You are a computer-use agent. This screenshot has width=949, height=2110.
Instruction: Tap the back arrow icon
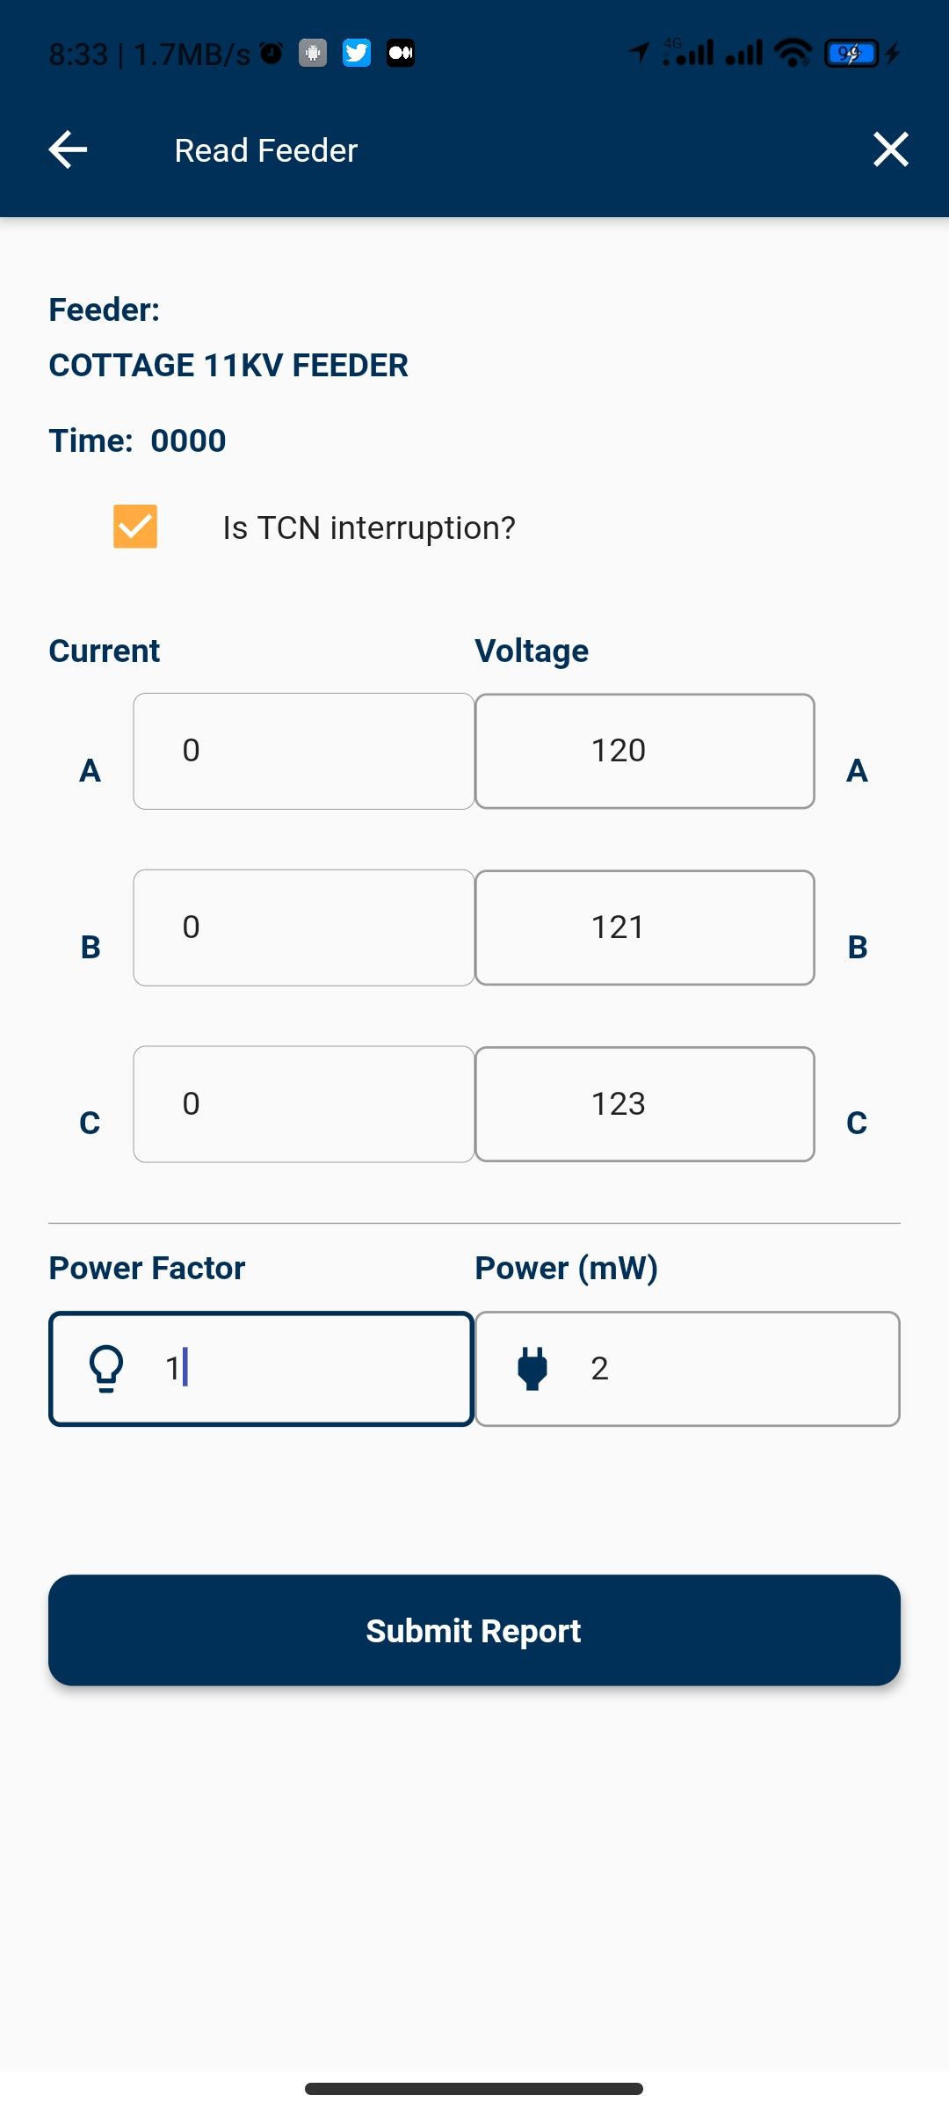[68, 149]
